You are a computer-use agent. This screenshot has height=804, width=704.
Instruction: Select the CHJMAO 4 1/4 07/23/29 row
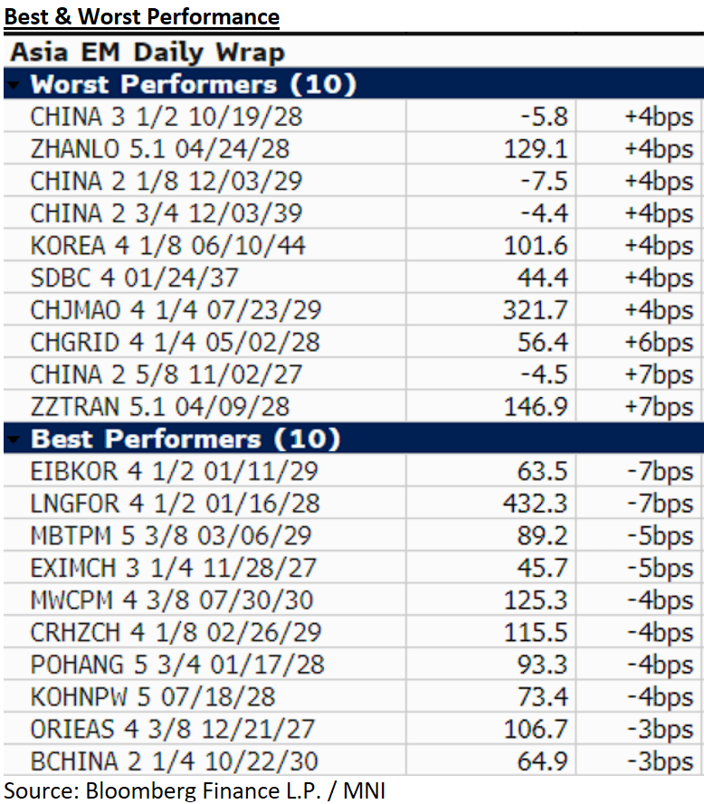point(176,310)
